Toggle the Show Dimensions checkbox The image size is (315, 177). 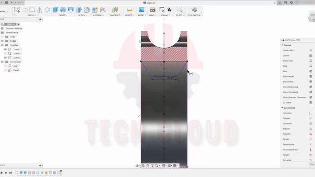[311, 87]
